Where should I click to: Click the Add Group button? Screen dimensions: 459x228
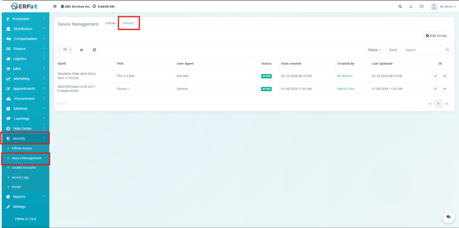pyautogui.click(x=436, y=36)
